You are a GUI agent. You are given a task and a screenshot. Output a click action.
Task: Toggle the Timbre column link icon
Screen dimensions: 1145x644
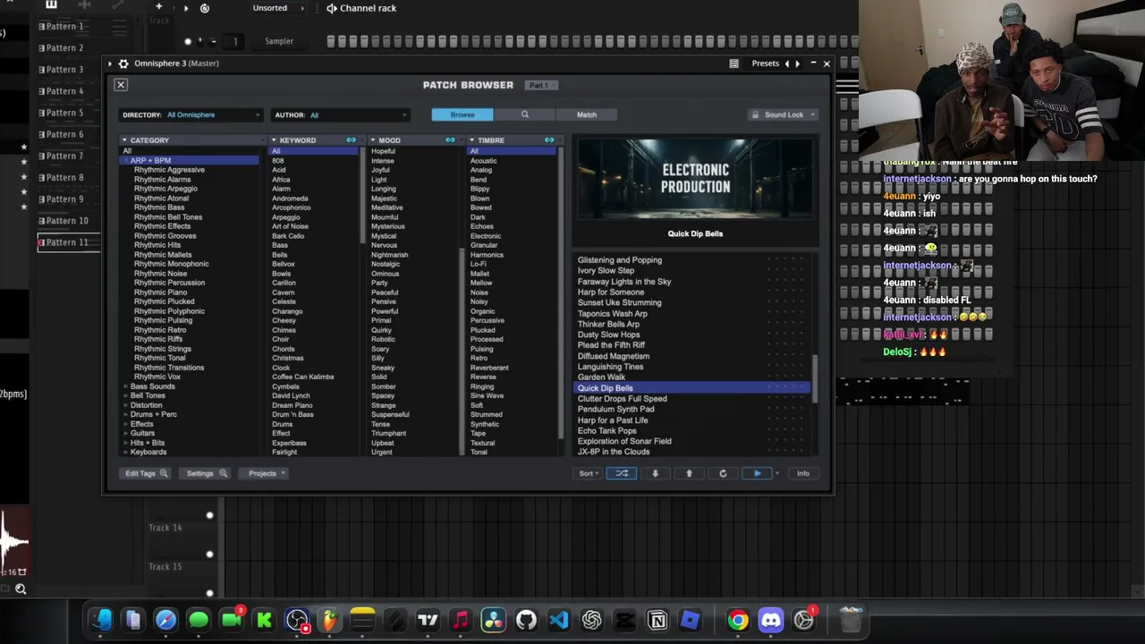pos(549,140)
